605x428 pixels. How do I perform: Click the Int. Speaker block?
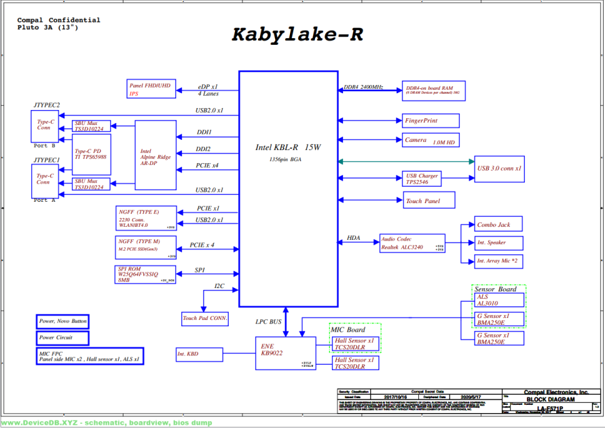coord(498,243)
